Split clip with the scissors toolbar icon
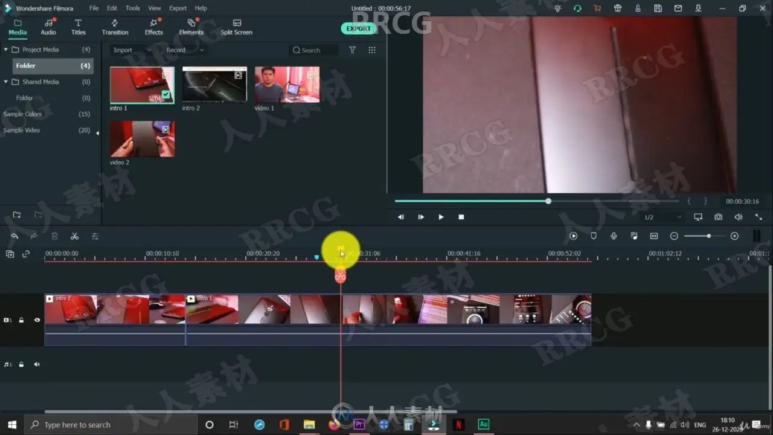 pyautogui.click(x=75, y=236)
